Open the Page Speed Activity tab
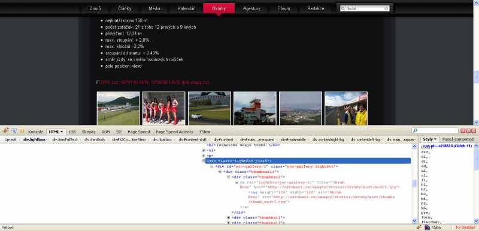The width and height of the screenshot is (479, 231). point(174,132)
